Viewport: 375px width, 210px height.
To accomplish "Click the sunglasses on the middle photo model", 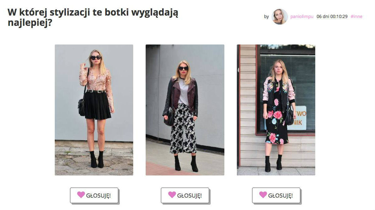I will click(x=184, y=68).
